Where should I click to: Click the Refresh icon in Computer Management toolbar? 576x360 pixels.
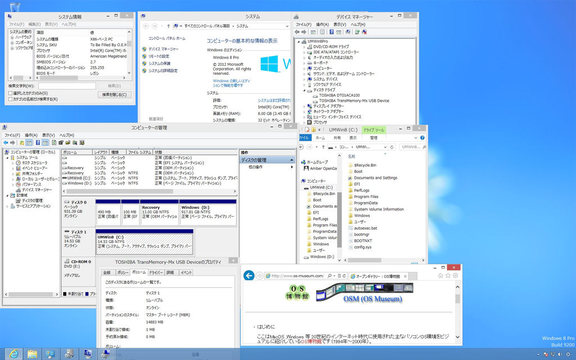(54, 142)
